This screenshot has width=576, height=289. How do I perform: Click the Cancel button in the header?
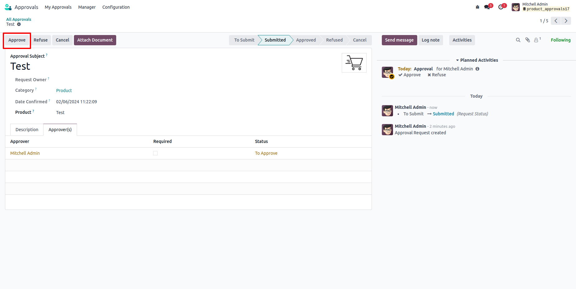point(62,40)
